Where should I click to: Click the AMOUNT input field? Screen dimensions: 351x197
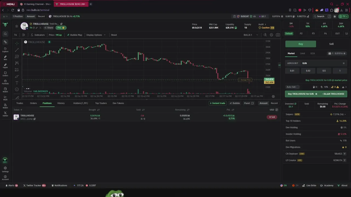tap(316, 63)
